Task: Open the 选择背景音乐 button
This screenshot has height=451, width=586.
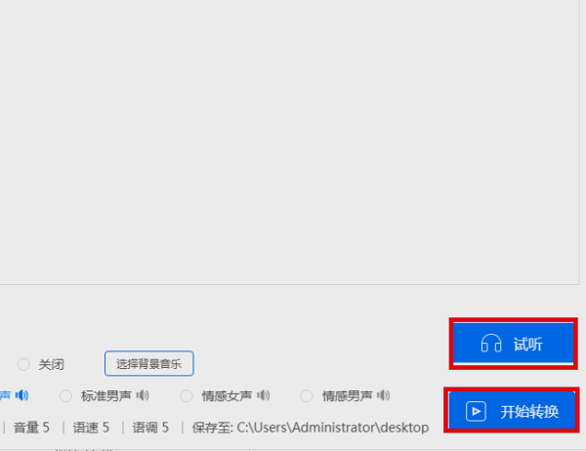Action: [x=149, y=363]
